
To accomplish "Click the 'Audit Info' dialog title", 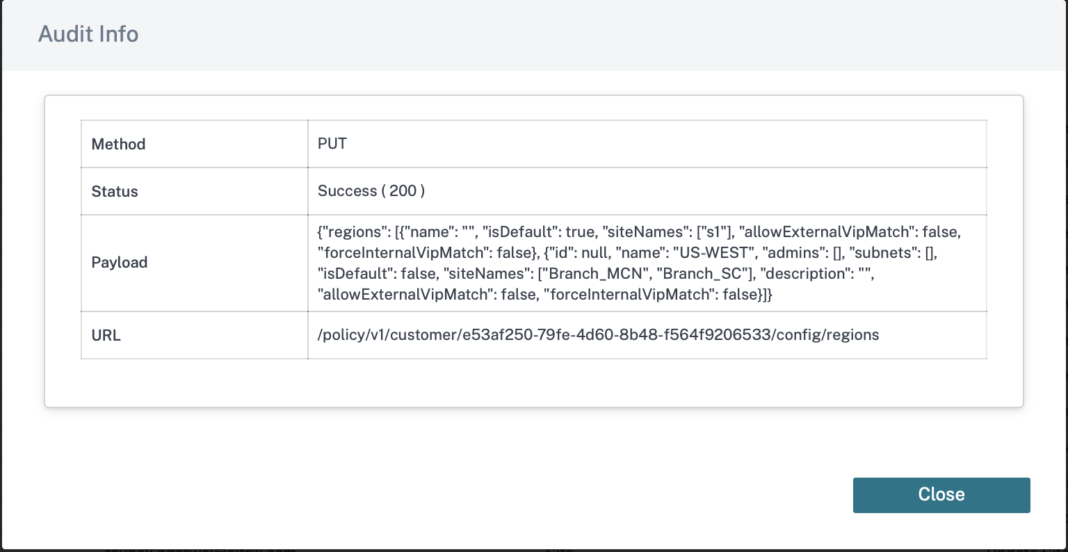I will [88, 34].
